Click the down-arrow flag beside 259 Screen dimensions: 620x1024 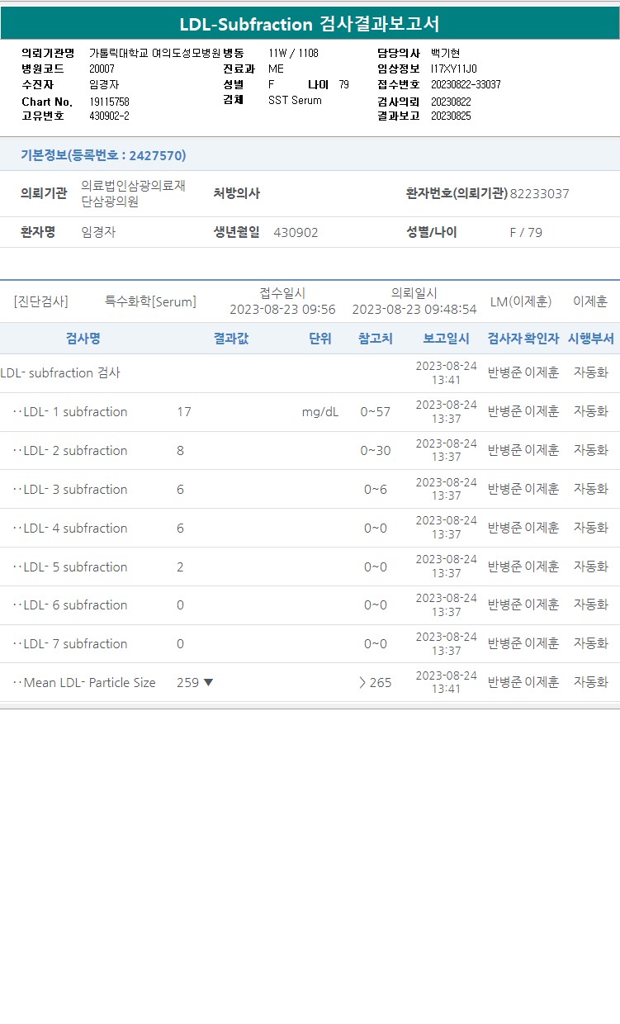click(x=208, y=682)
